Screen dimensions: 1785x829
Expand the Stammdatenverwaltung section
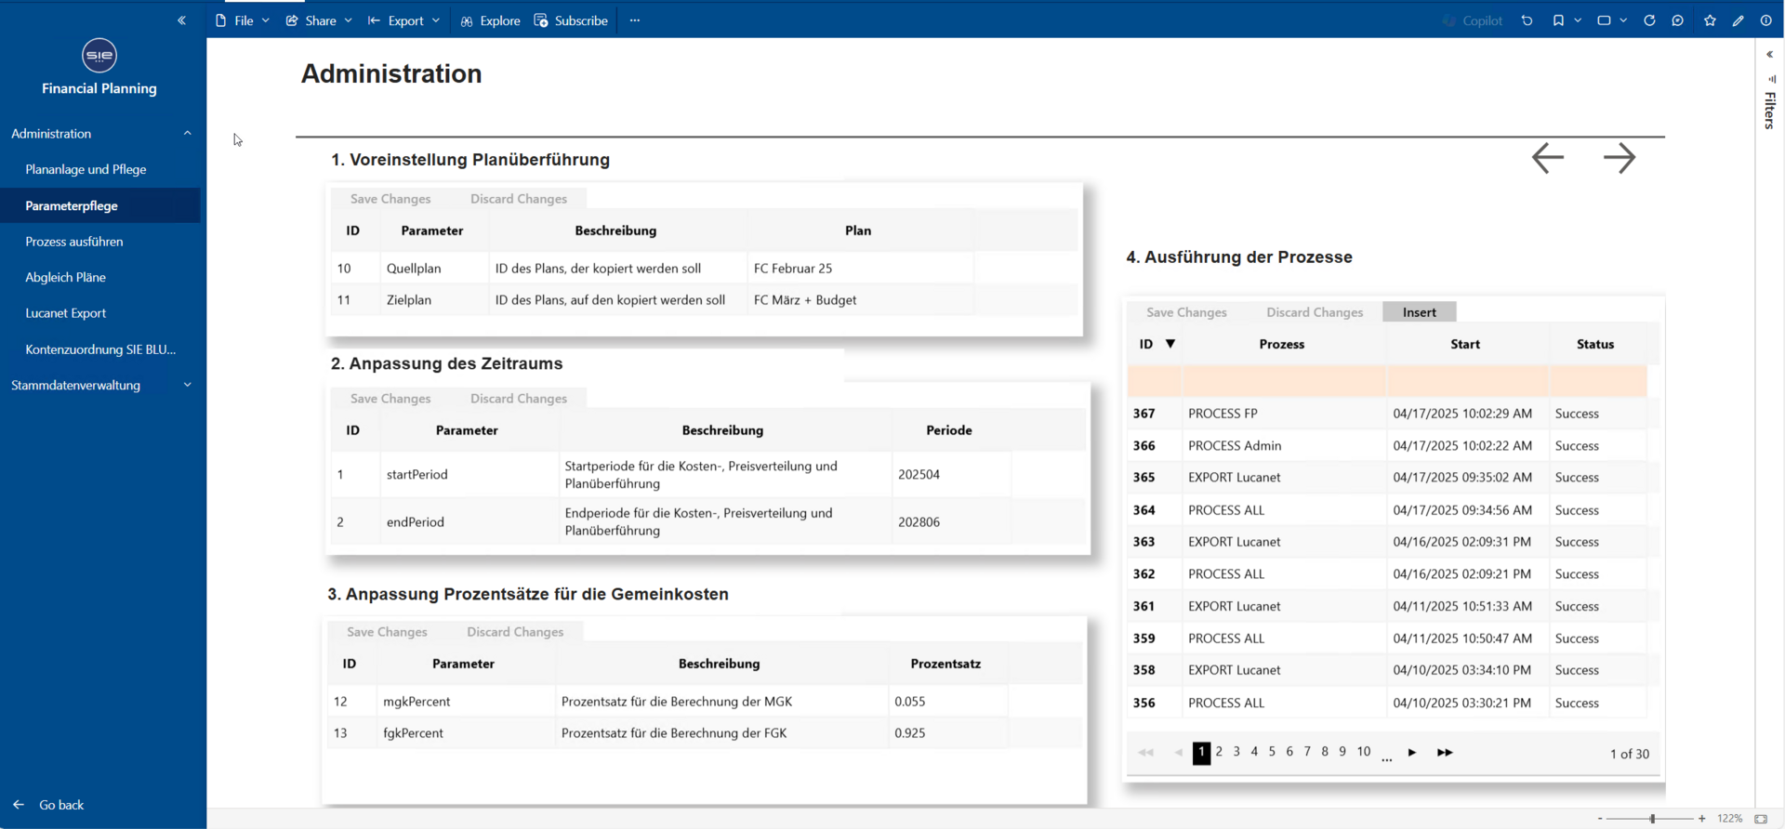[187, 385]
